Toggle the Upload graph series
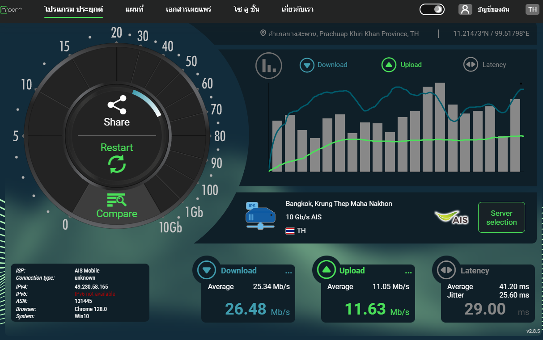The width and height of the screenshot is (543, 340). point(401,65)
